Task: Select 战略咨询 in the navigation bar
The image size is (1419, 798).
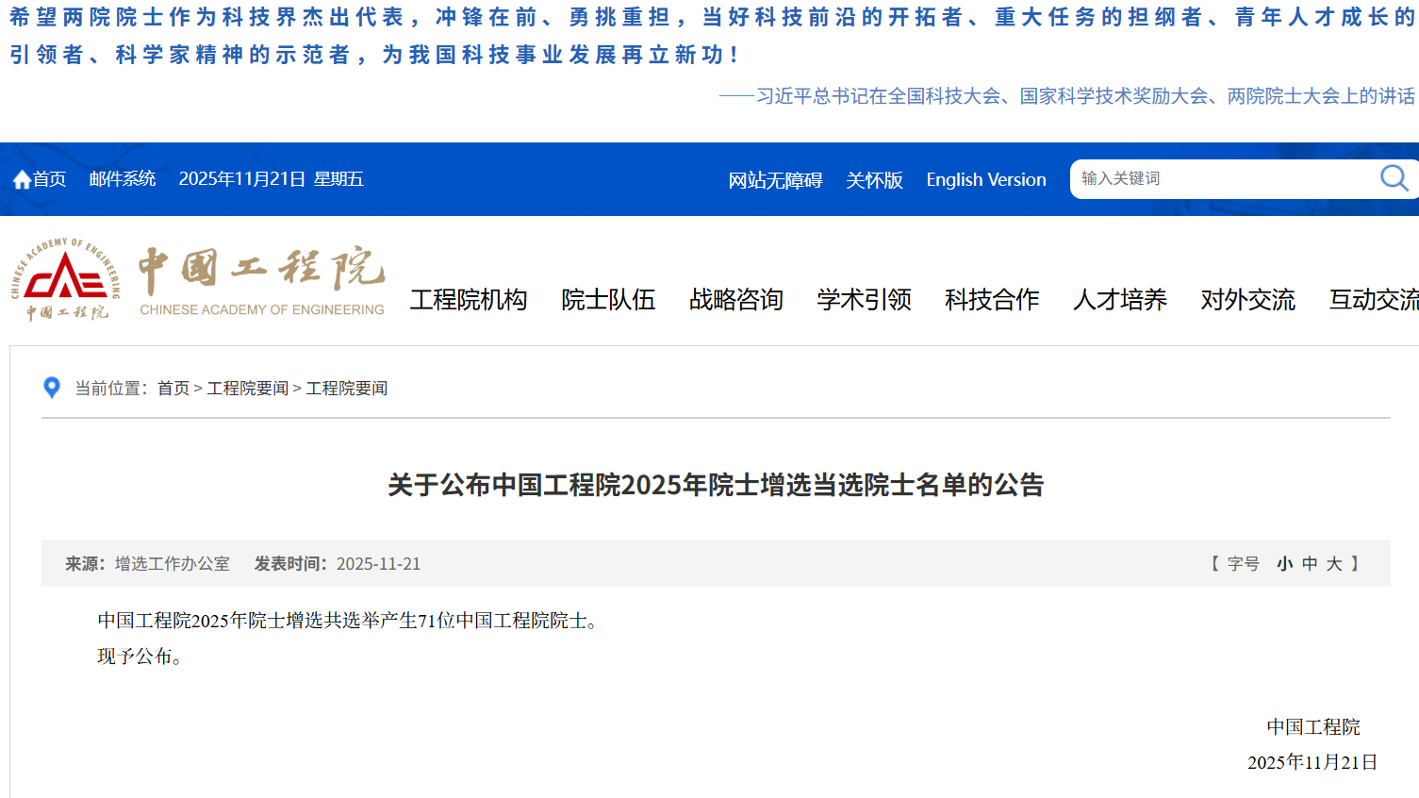Action: click(736, 299)
